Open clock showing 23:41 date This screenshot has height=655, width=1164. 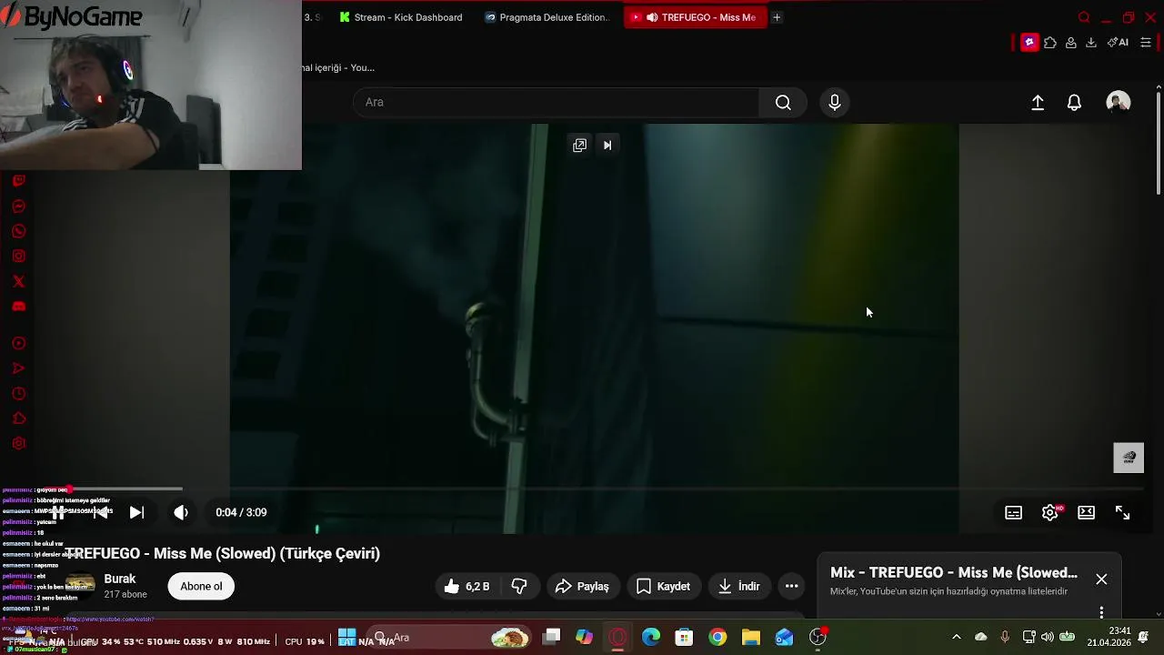click(1109, 637)
